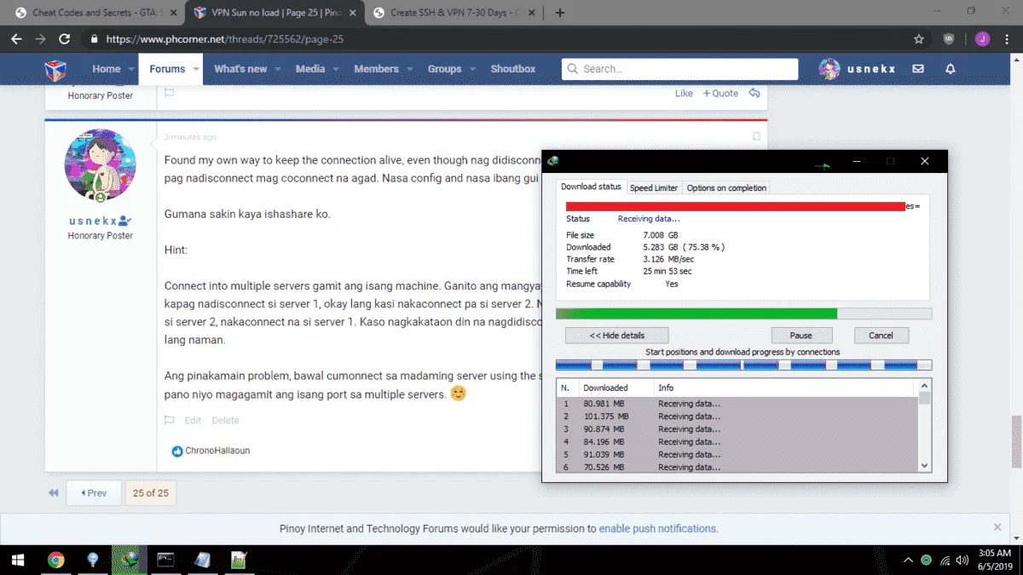The image size is (1023, 575).
Task: Open Chrome from the taskbar
Action: pos(56,560)
